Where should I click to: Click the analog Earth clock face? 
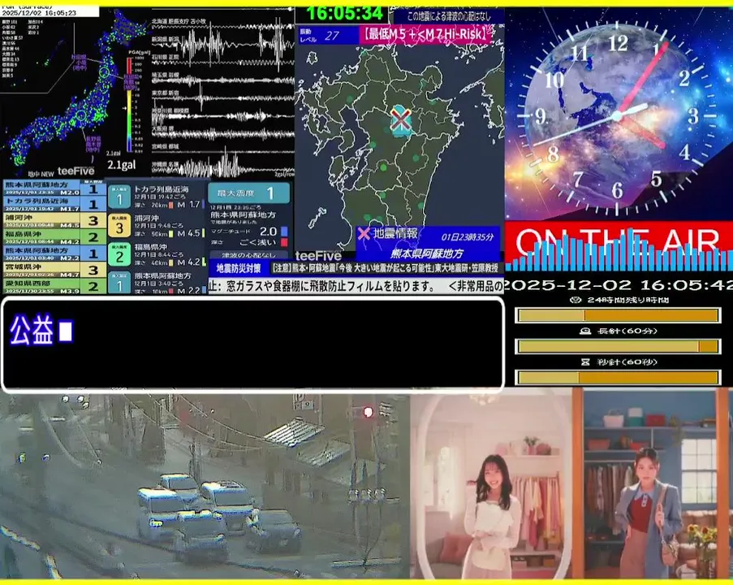(x=617, y=115)
